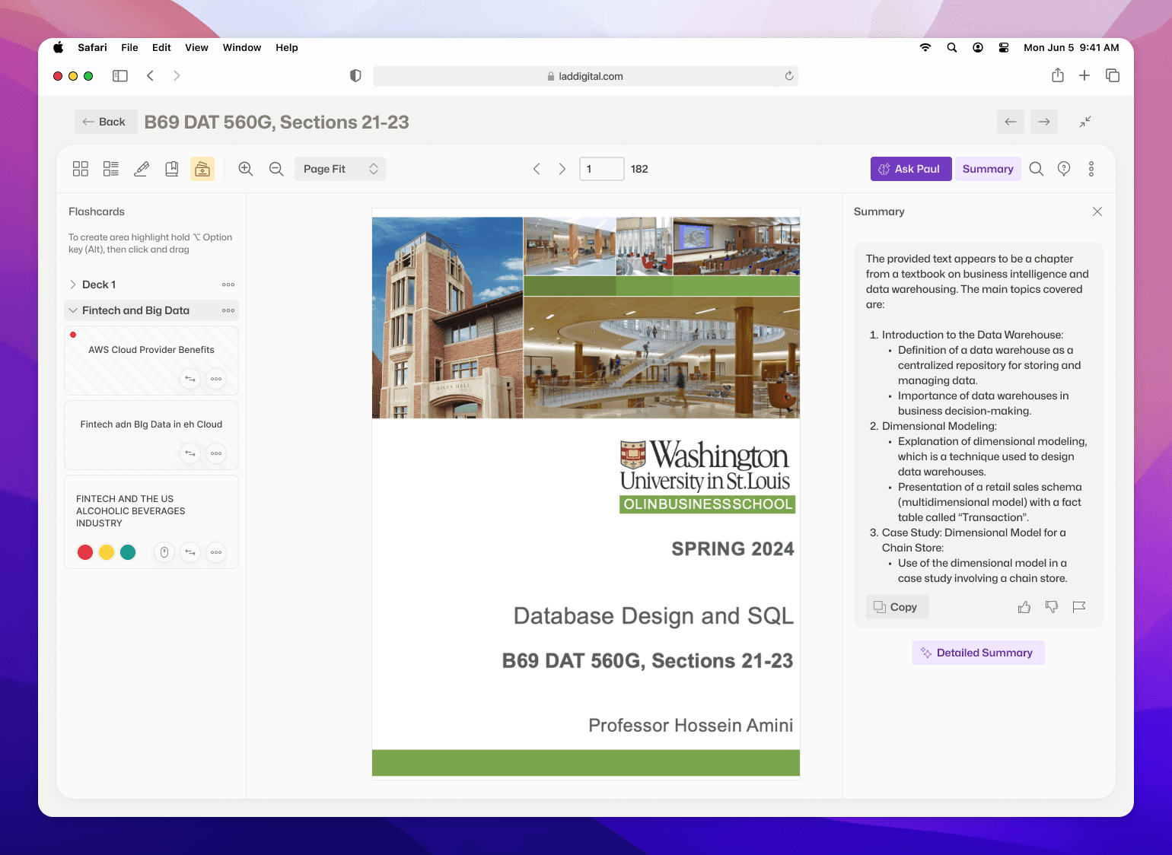Give the summary a thumbs up
This screenshot has width=1172, height=855.
(x=1024, y=607)
